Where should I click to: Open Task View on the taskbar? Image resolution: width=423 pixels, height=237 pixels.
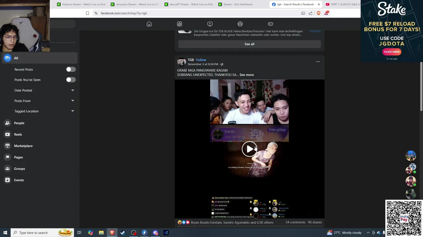[79, 233]
